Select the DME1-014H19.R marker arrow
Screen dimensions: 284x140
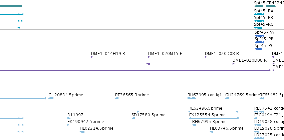[x=92, y=57]
